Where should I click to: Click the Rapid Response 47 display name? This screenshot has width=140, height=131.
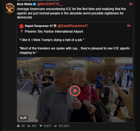39,26
